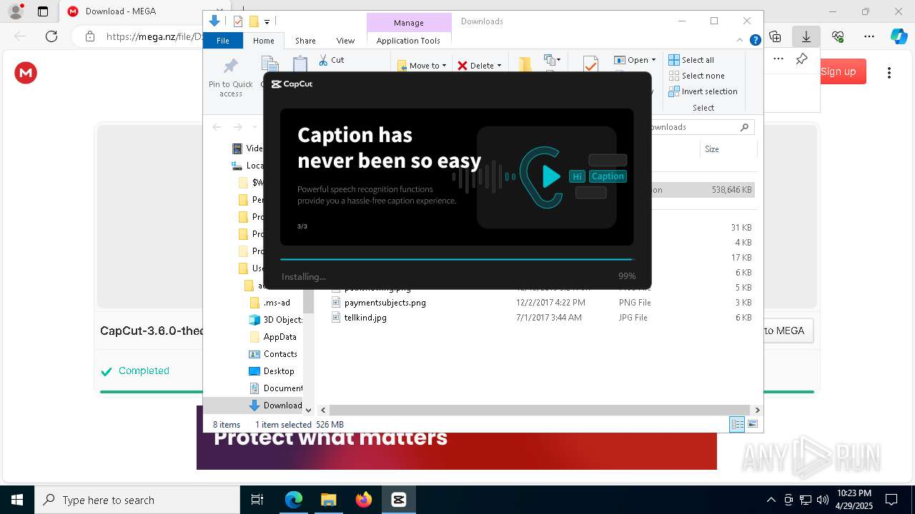Click the Copilot icon in Edge
Image resolution: width=915 pixels, height=514 pixels.
click(899, 36)
